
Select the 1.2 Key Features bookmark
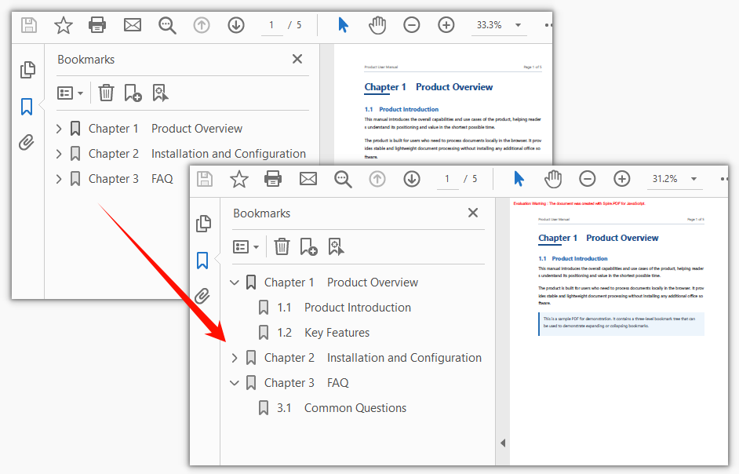(323, 333)
